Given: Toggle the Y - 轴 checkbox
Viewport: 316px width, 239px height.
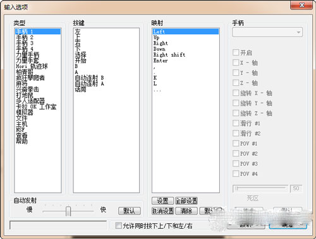Looking at the screenshot, I should [236, 73].
